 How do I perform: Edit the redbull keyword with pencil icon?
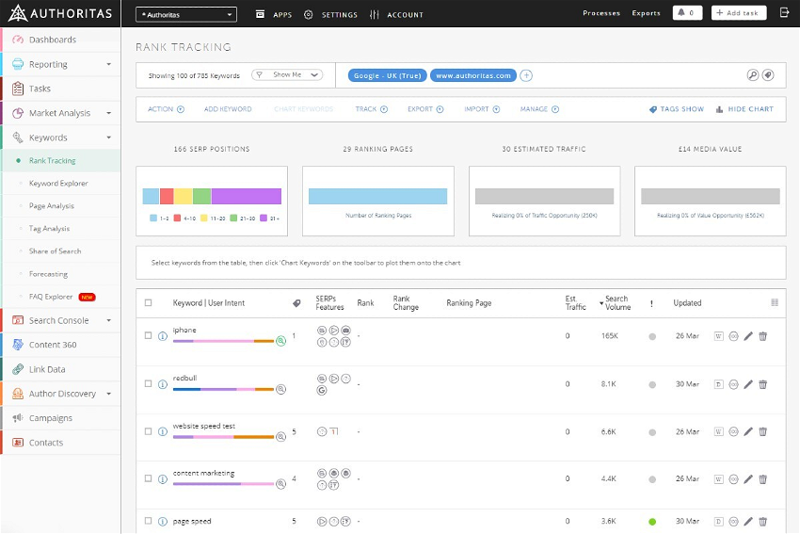(x=748, y=384)
